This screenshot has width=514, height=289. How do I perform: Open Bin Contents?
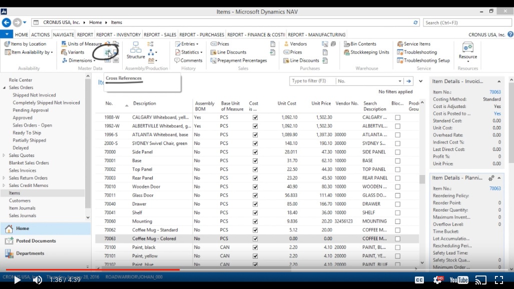360,43
